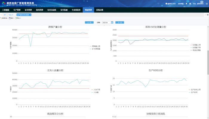Open the tab settings gear icon
The height and width of the screenshot is (119, 209).
[x=208, y=14]
